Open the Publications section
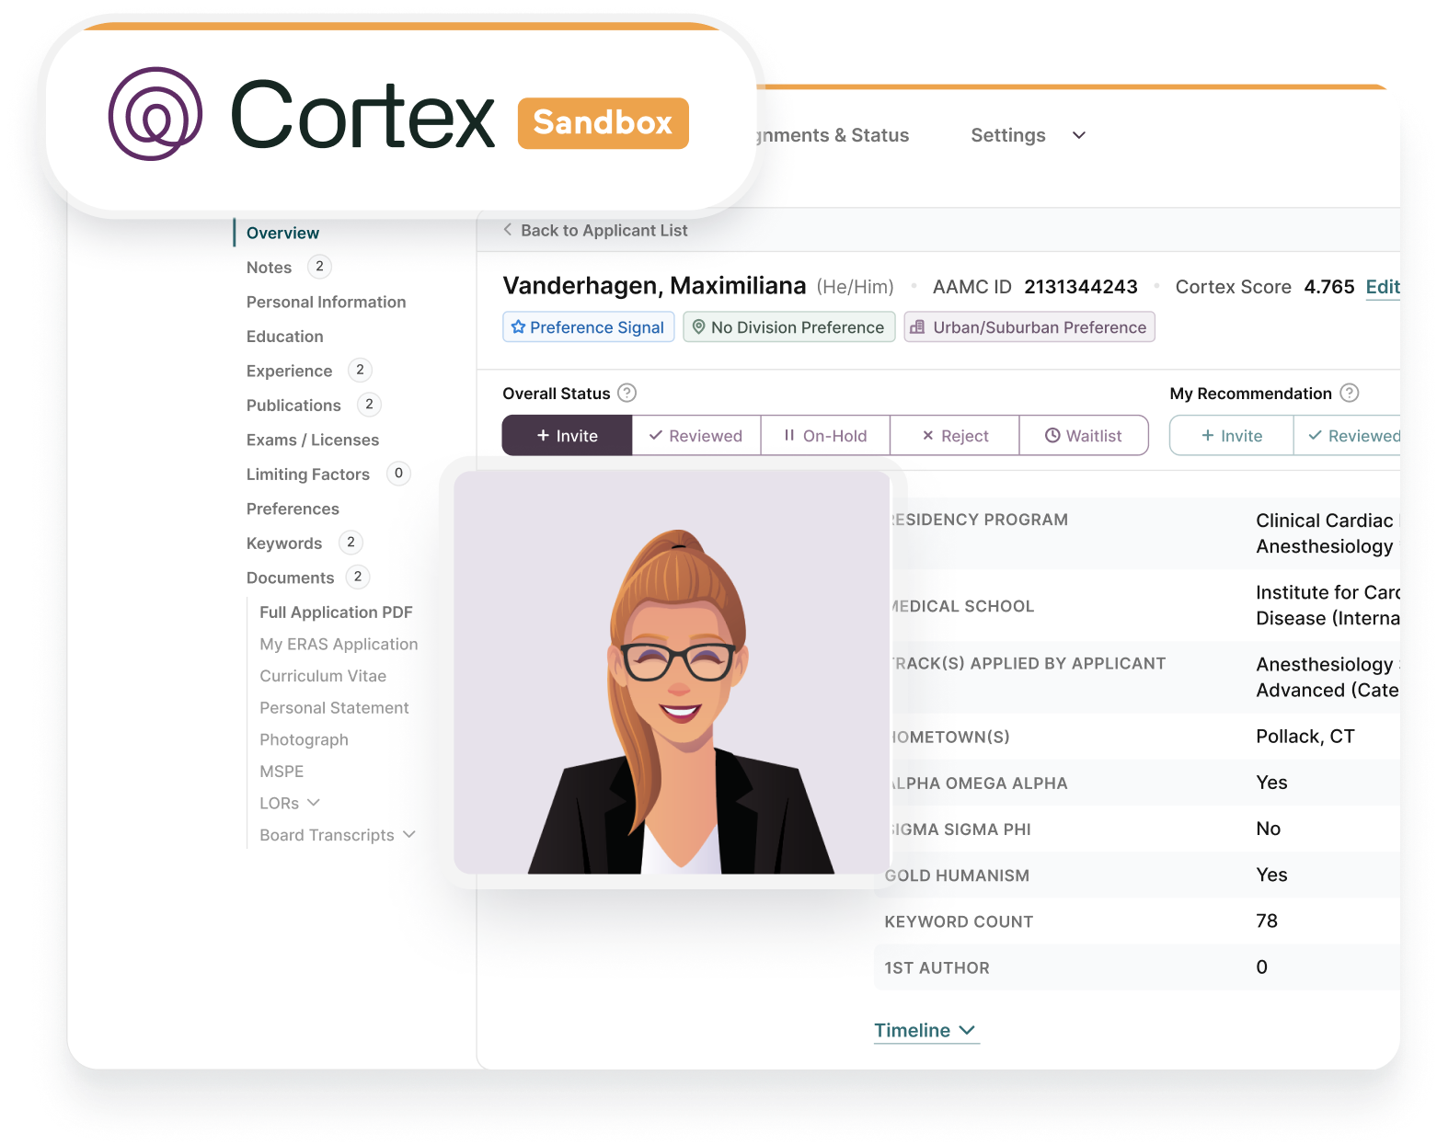This screenshot has height=1144, width=1437. pyautogui.click(x=293, y=405)
